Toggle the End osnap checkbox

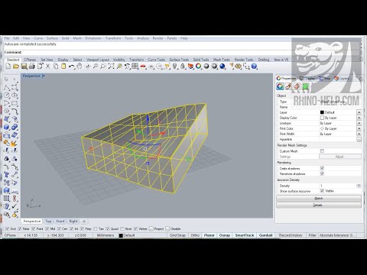point(7,228)
